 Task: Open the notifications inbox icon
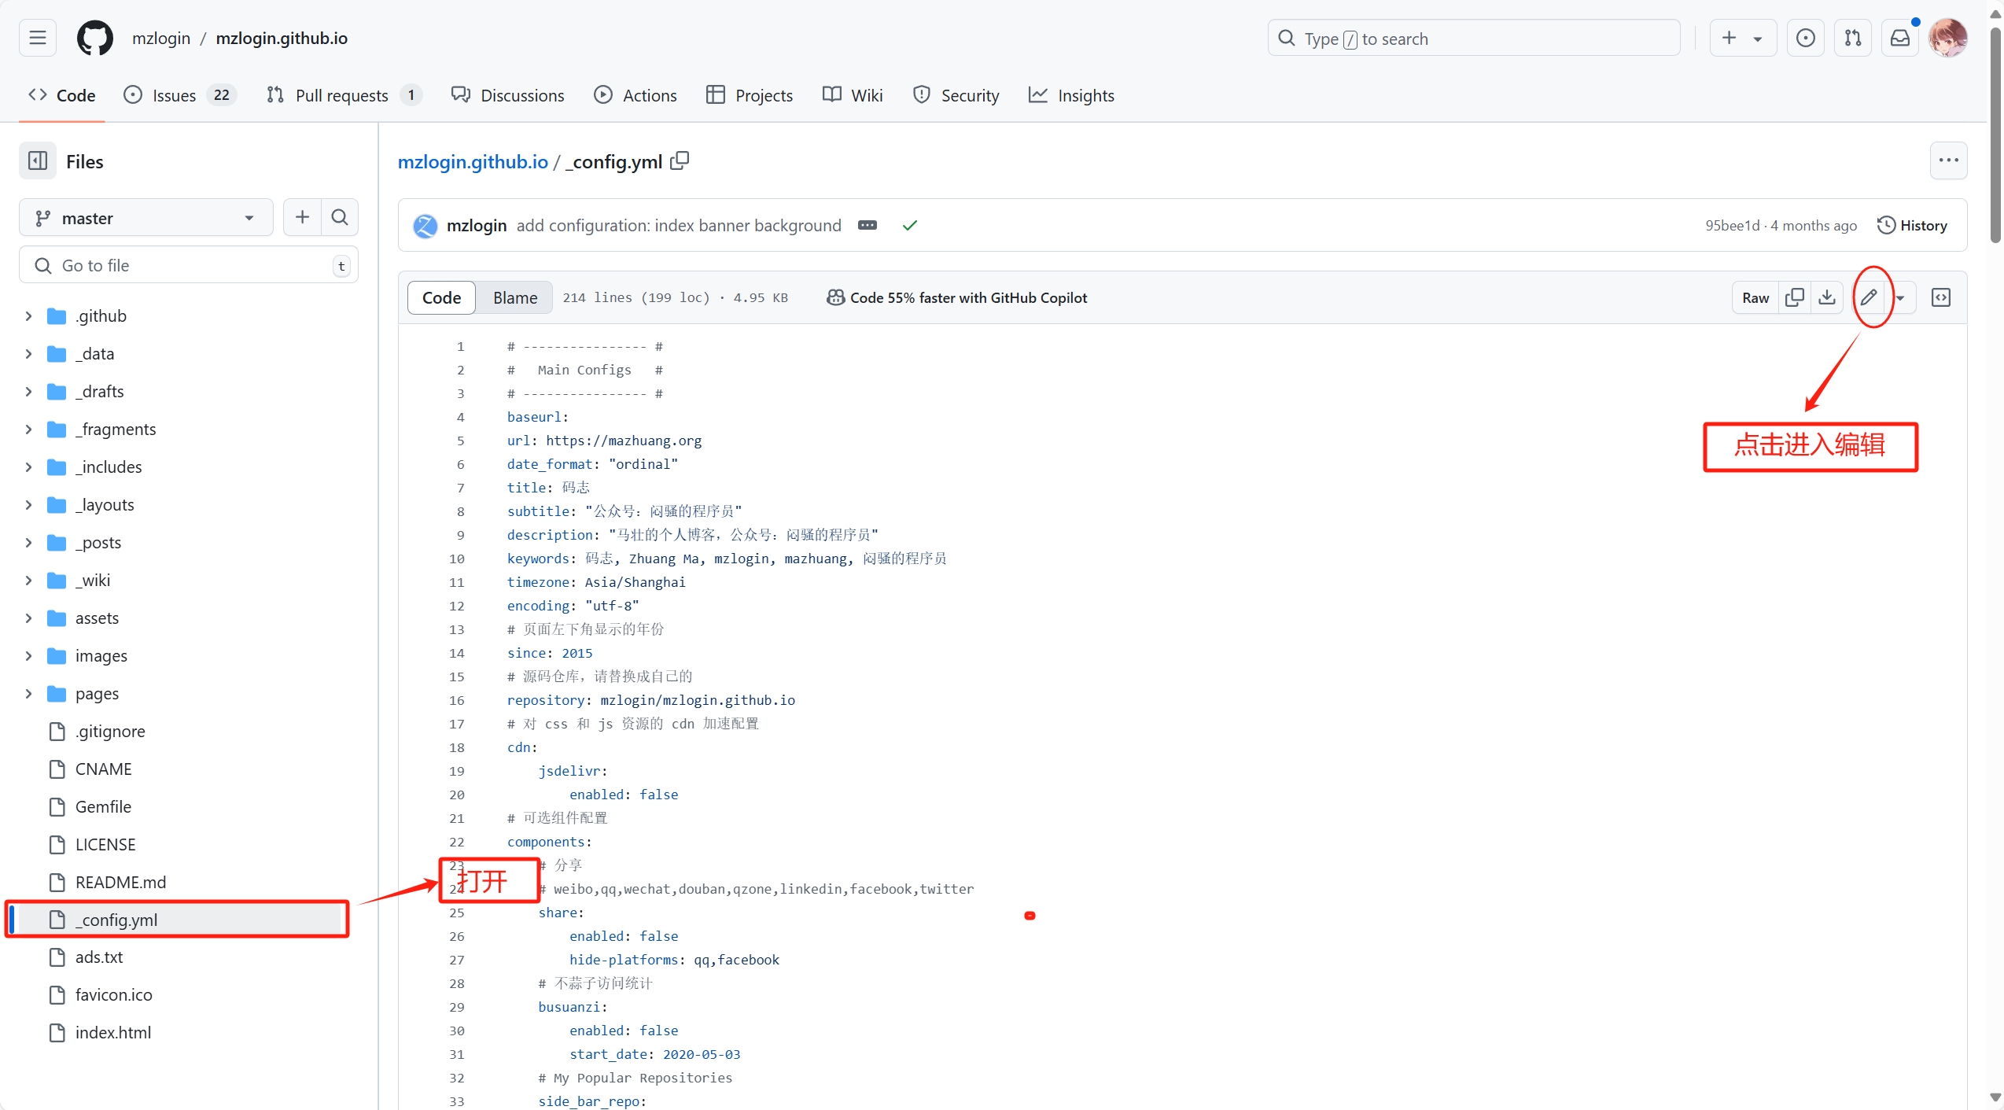(1900, 38)
